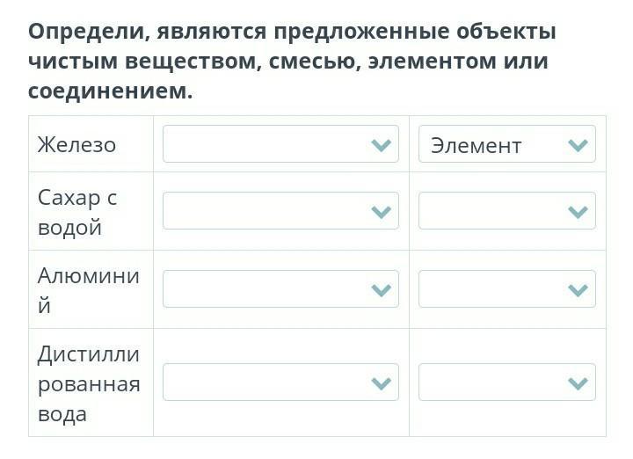
Task: Open second empty dropdown in Алюминий row
Action: click(494, 289)
